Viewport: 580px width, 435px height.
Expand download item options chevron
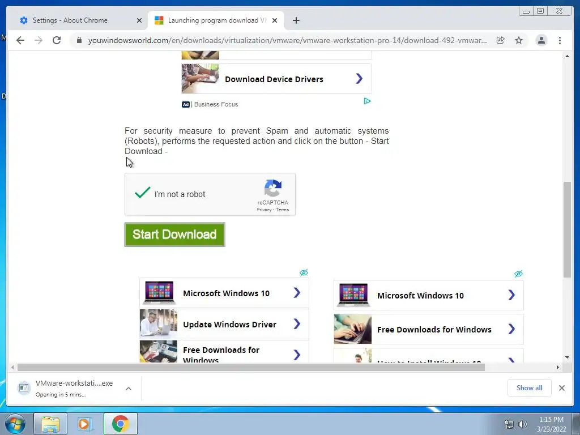[129, 389]
